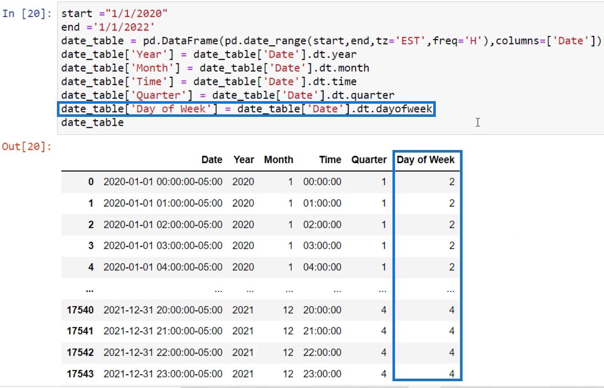The height and width of the screenshot is (388, 604).
Task: Click row index 17543
Action: (x=80, y=374)
